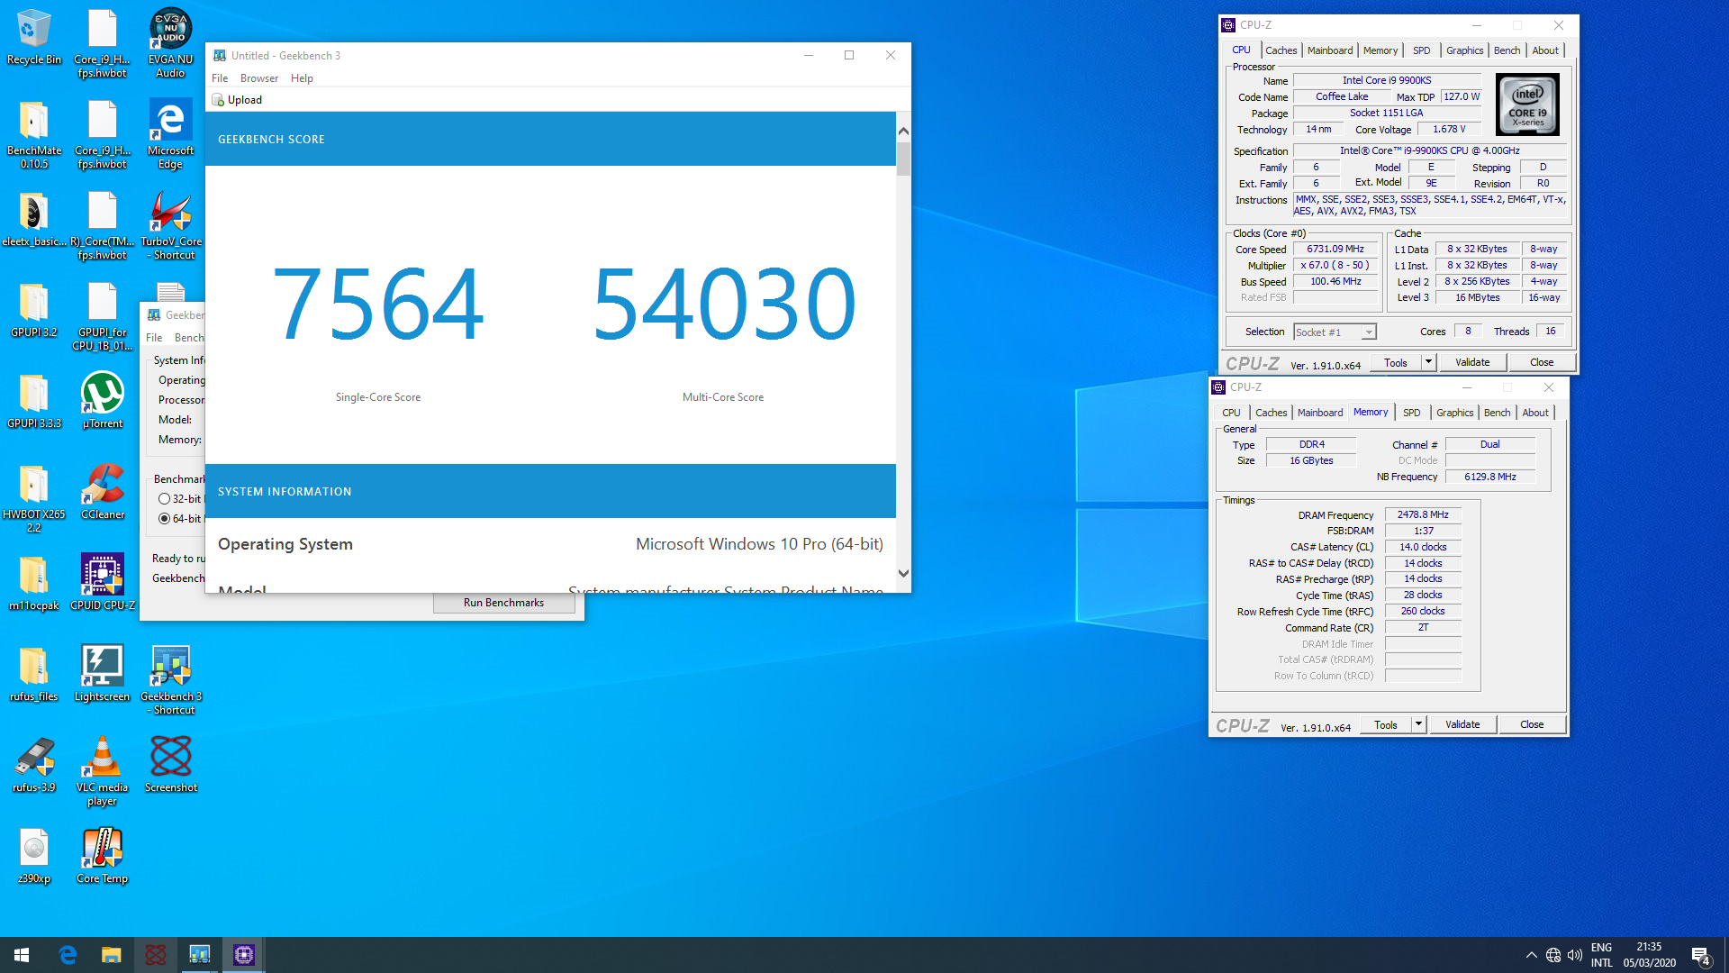Viewport: 1729px width, 973px height.
Task: Launch TurboV_Core shortcut icon
Action: (170, 225)
